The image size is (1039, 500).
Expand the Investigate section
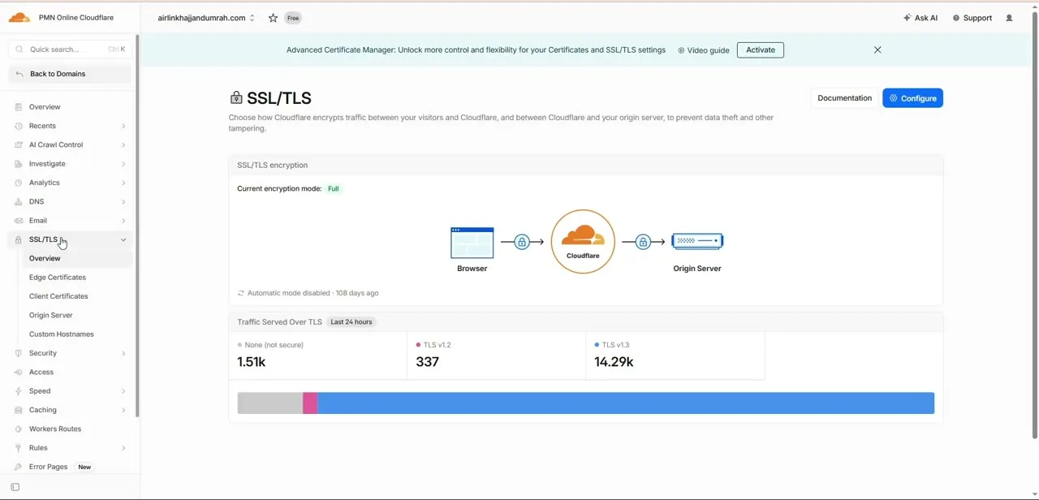[123, 164]
